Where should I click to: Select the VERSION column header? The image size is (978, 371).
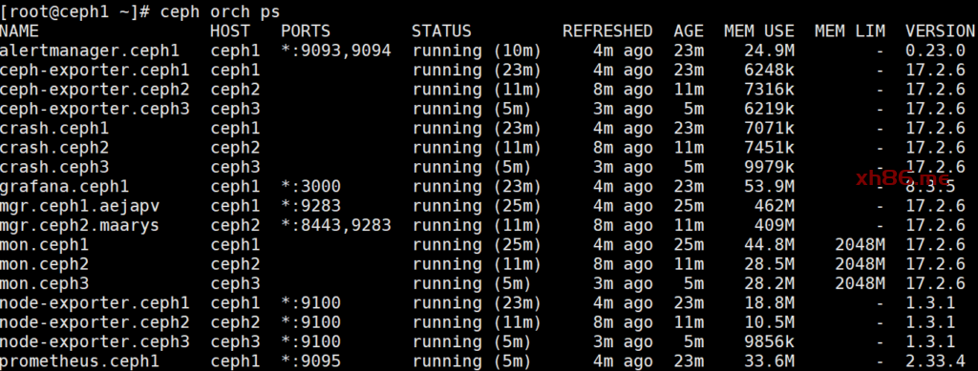tap(940, 31)
